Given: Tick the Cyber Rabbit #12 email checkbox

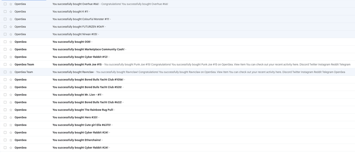Looking at the screenshot, I should tap(5, 57).
